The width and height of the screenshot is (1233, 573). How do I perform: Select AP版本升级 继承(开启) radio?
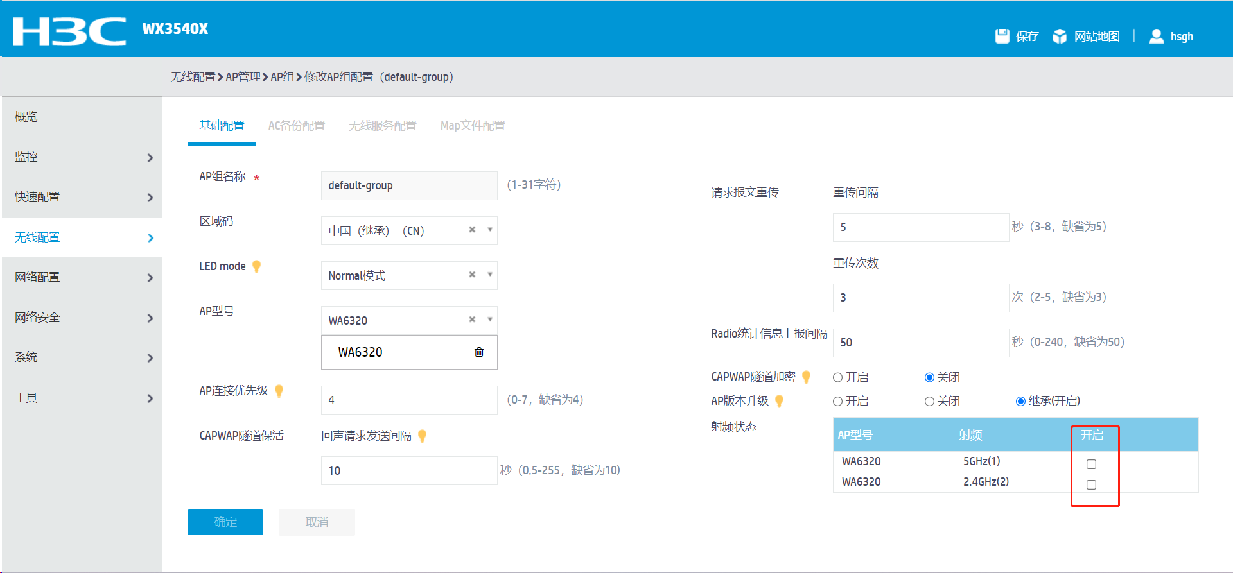[1020, 402]
